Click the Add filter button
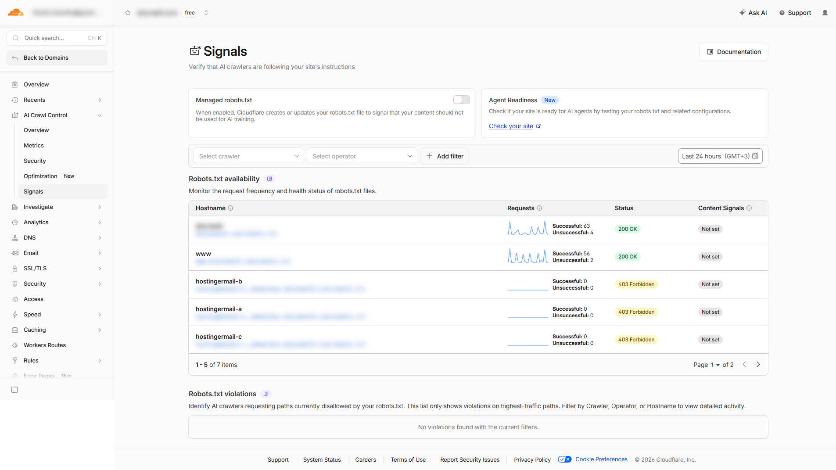 [445, 156]
